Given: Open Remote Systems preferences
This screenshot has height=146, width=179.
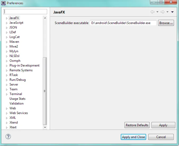Looking at the screenshot, I should 21,70.
